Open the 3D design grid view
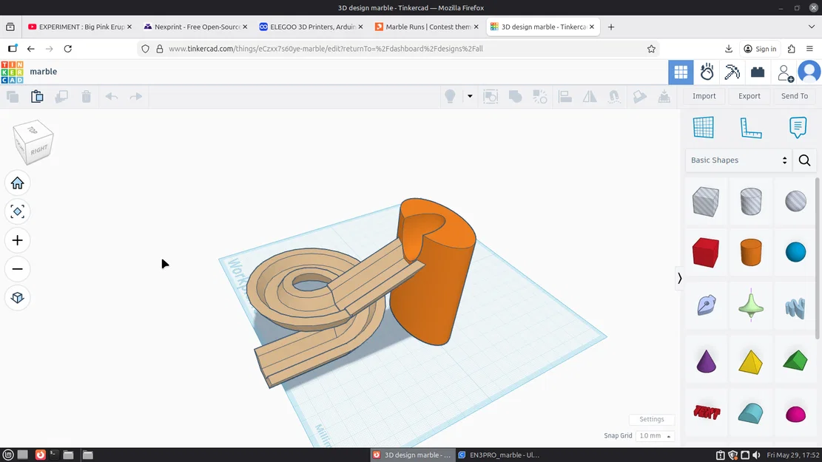Image resolution: width=822 pixels, height=462 pixels. pos(681,72)
